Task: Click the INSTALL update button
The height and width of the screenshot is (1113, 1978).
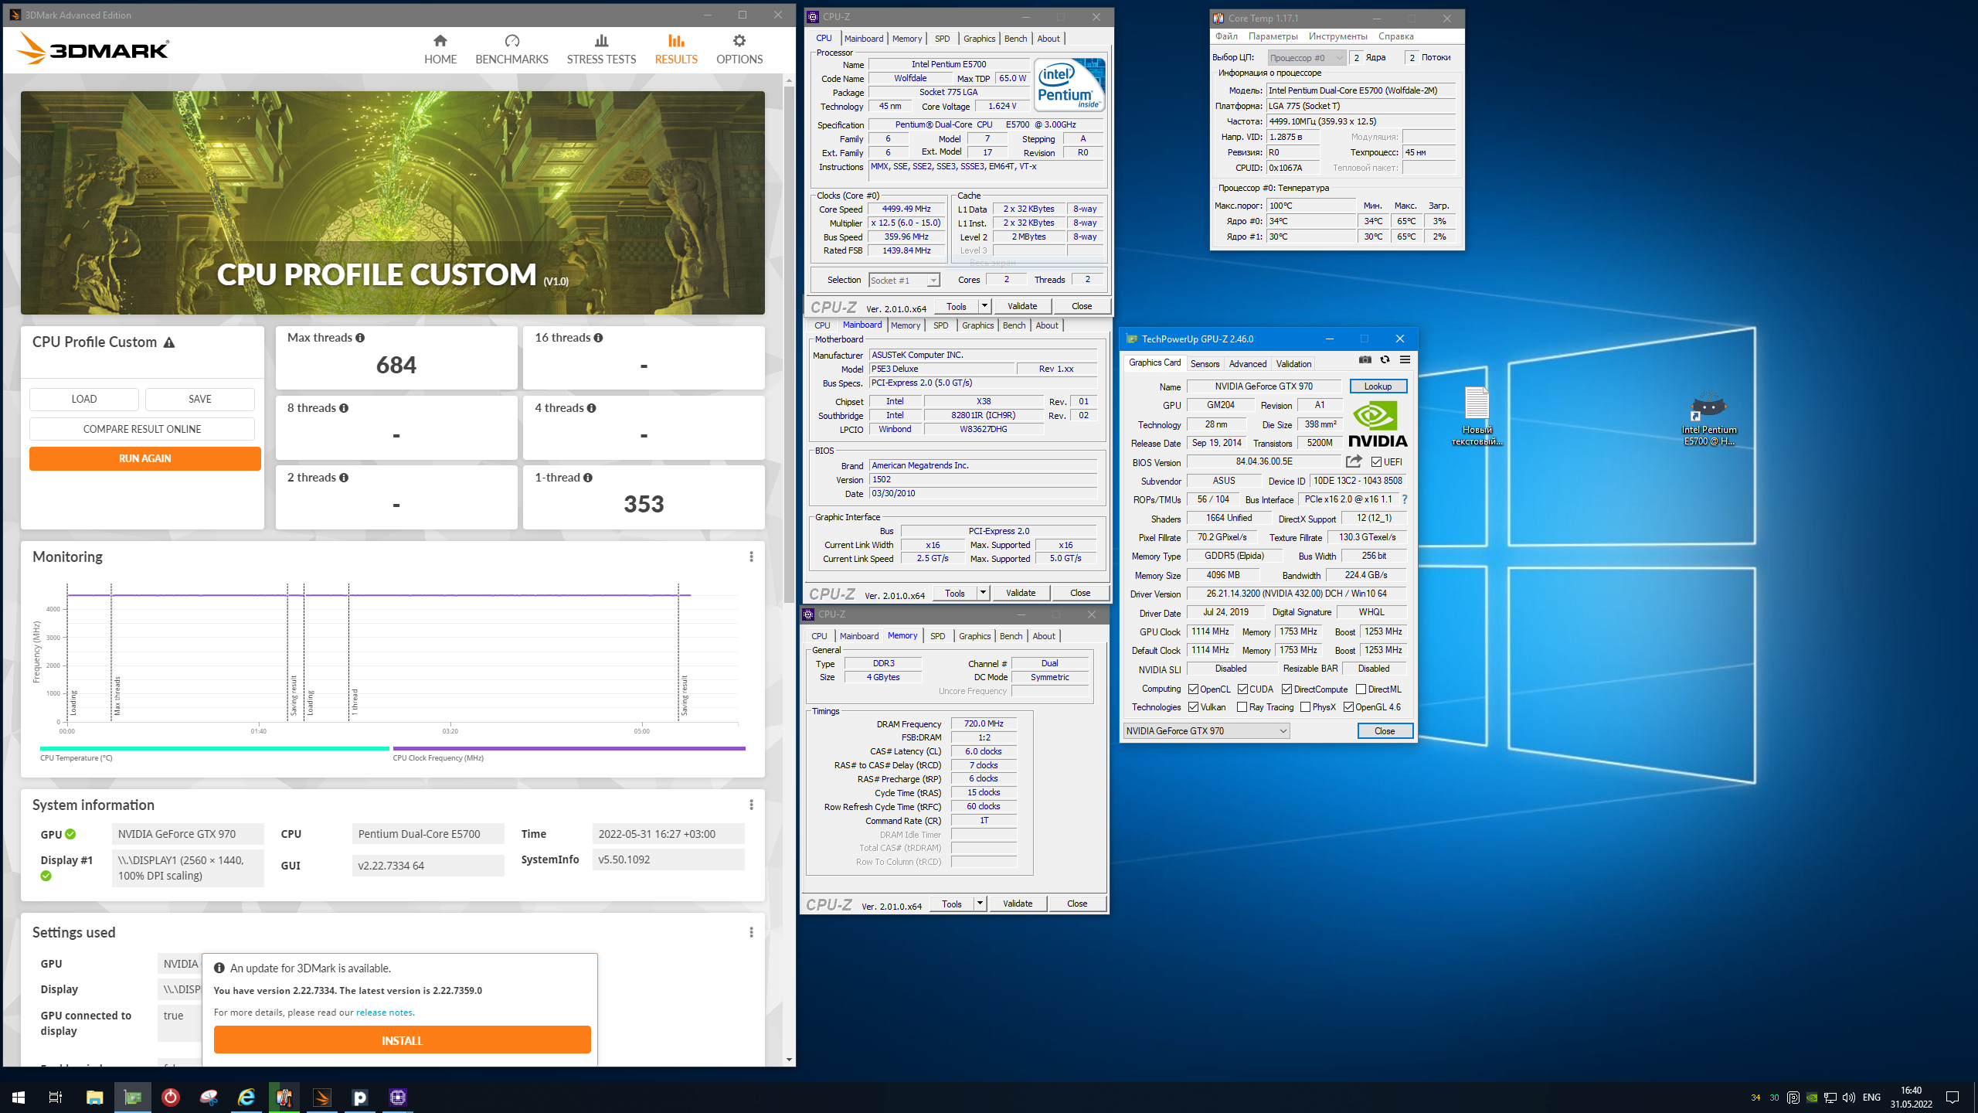Action: 402,1040
